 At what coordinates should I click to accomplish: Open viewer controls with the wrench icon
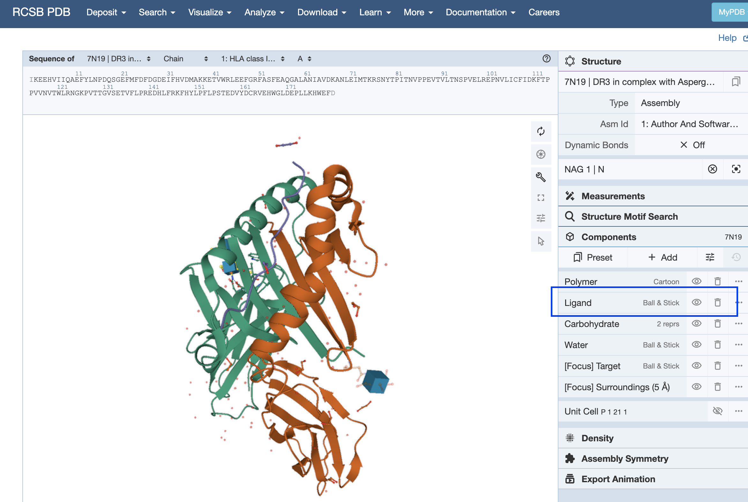(541, 176)
